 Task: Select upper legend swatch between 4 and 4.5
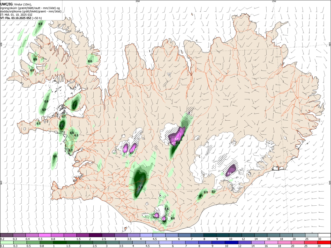tap(146, 235)
